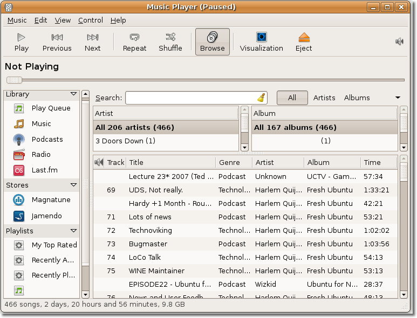Sort tracks by Title column
Viewport: 417px width, 318px height.
coord(170,162)
